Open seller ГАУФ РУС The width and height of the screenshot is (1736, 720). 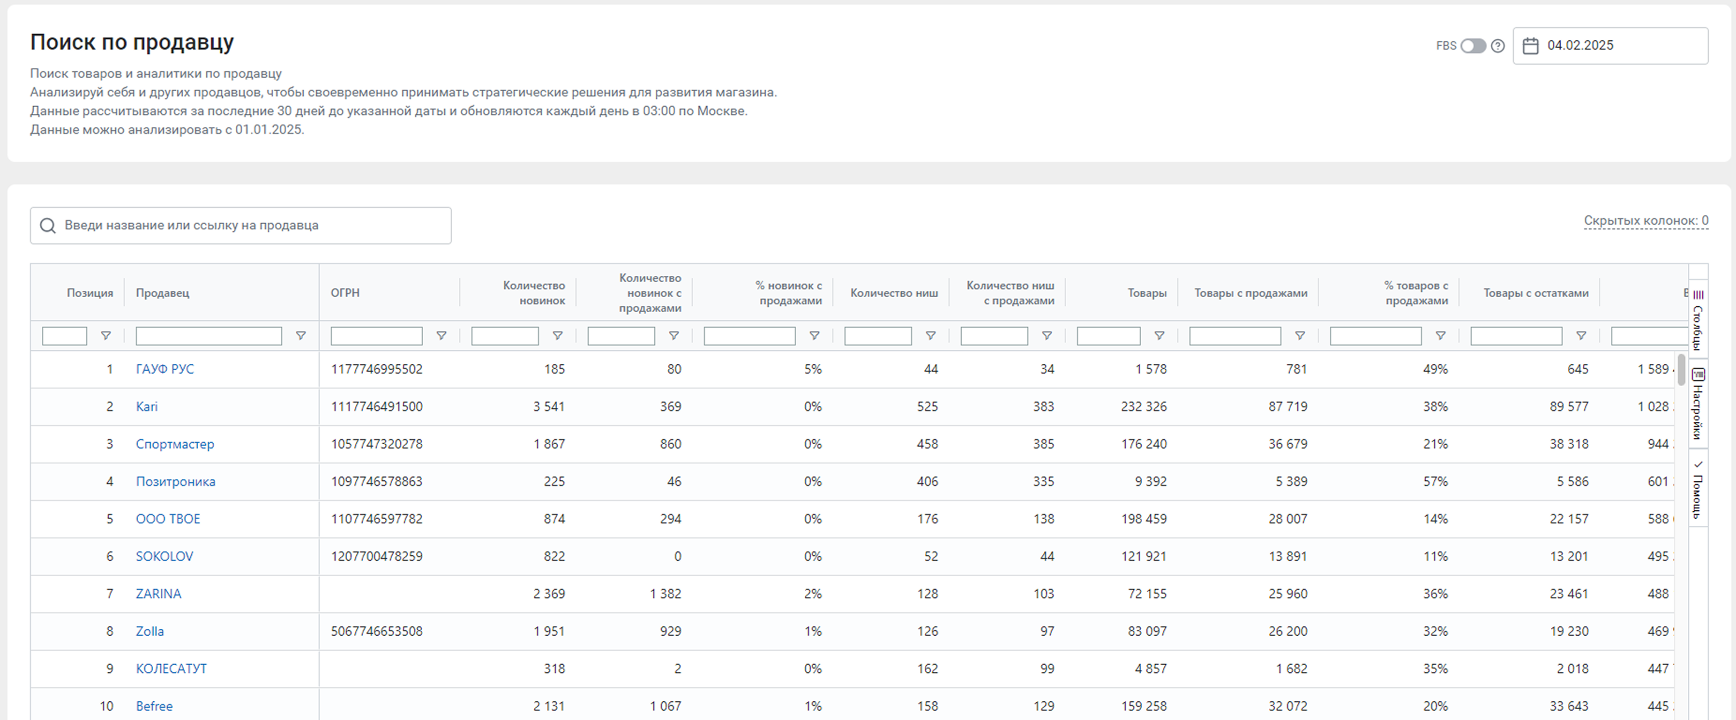[x=165, y=369]
